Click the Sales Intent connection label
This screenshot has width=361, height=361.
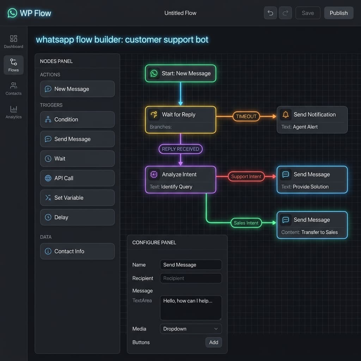point(246,223)
